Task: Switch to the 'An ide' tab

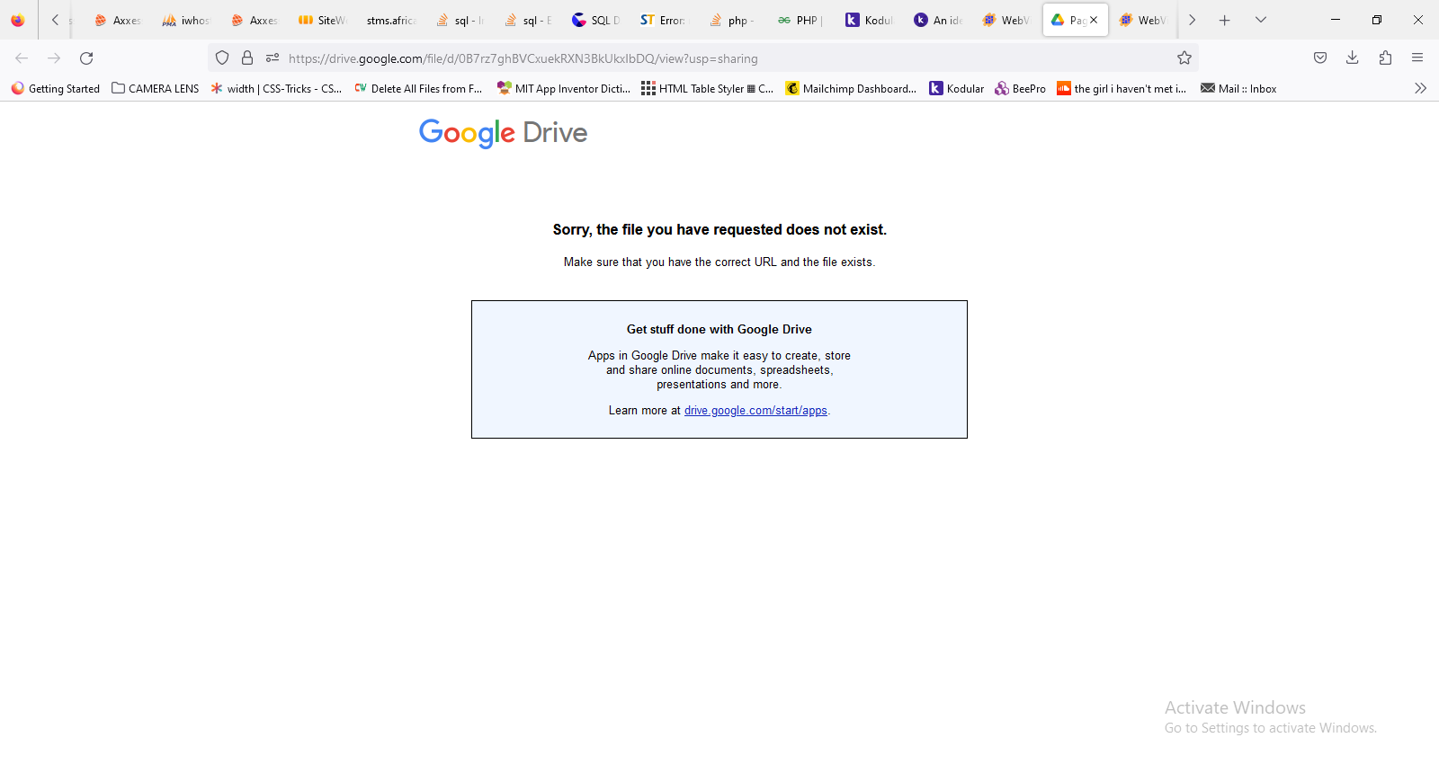Action: [x=939, y=20]
